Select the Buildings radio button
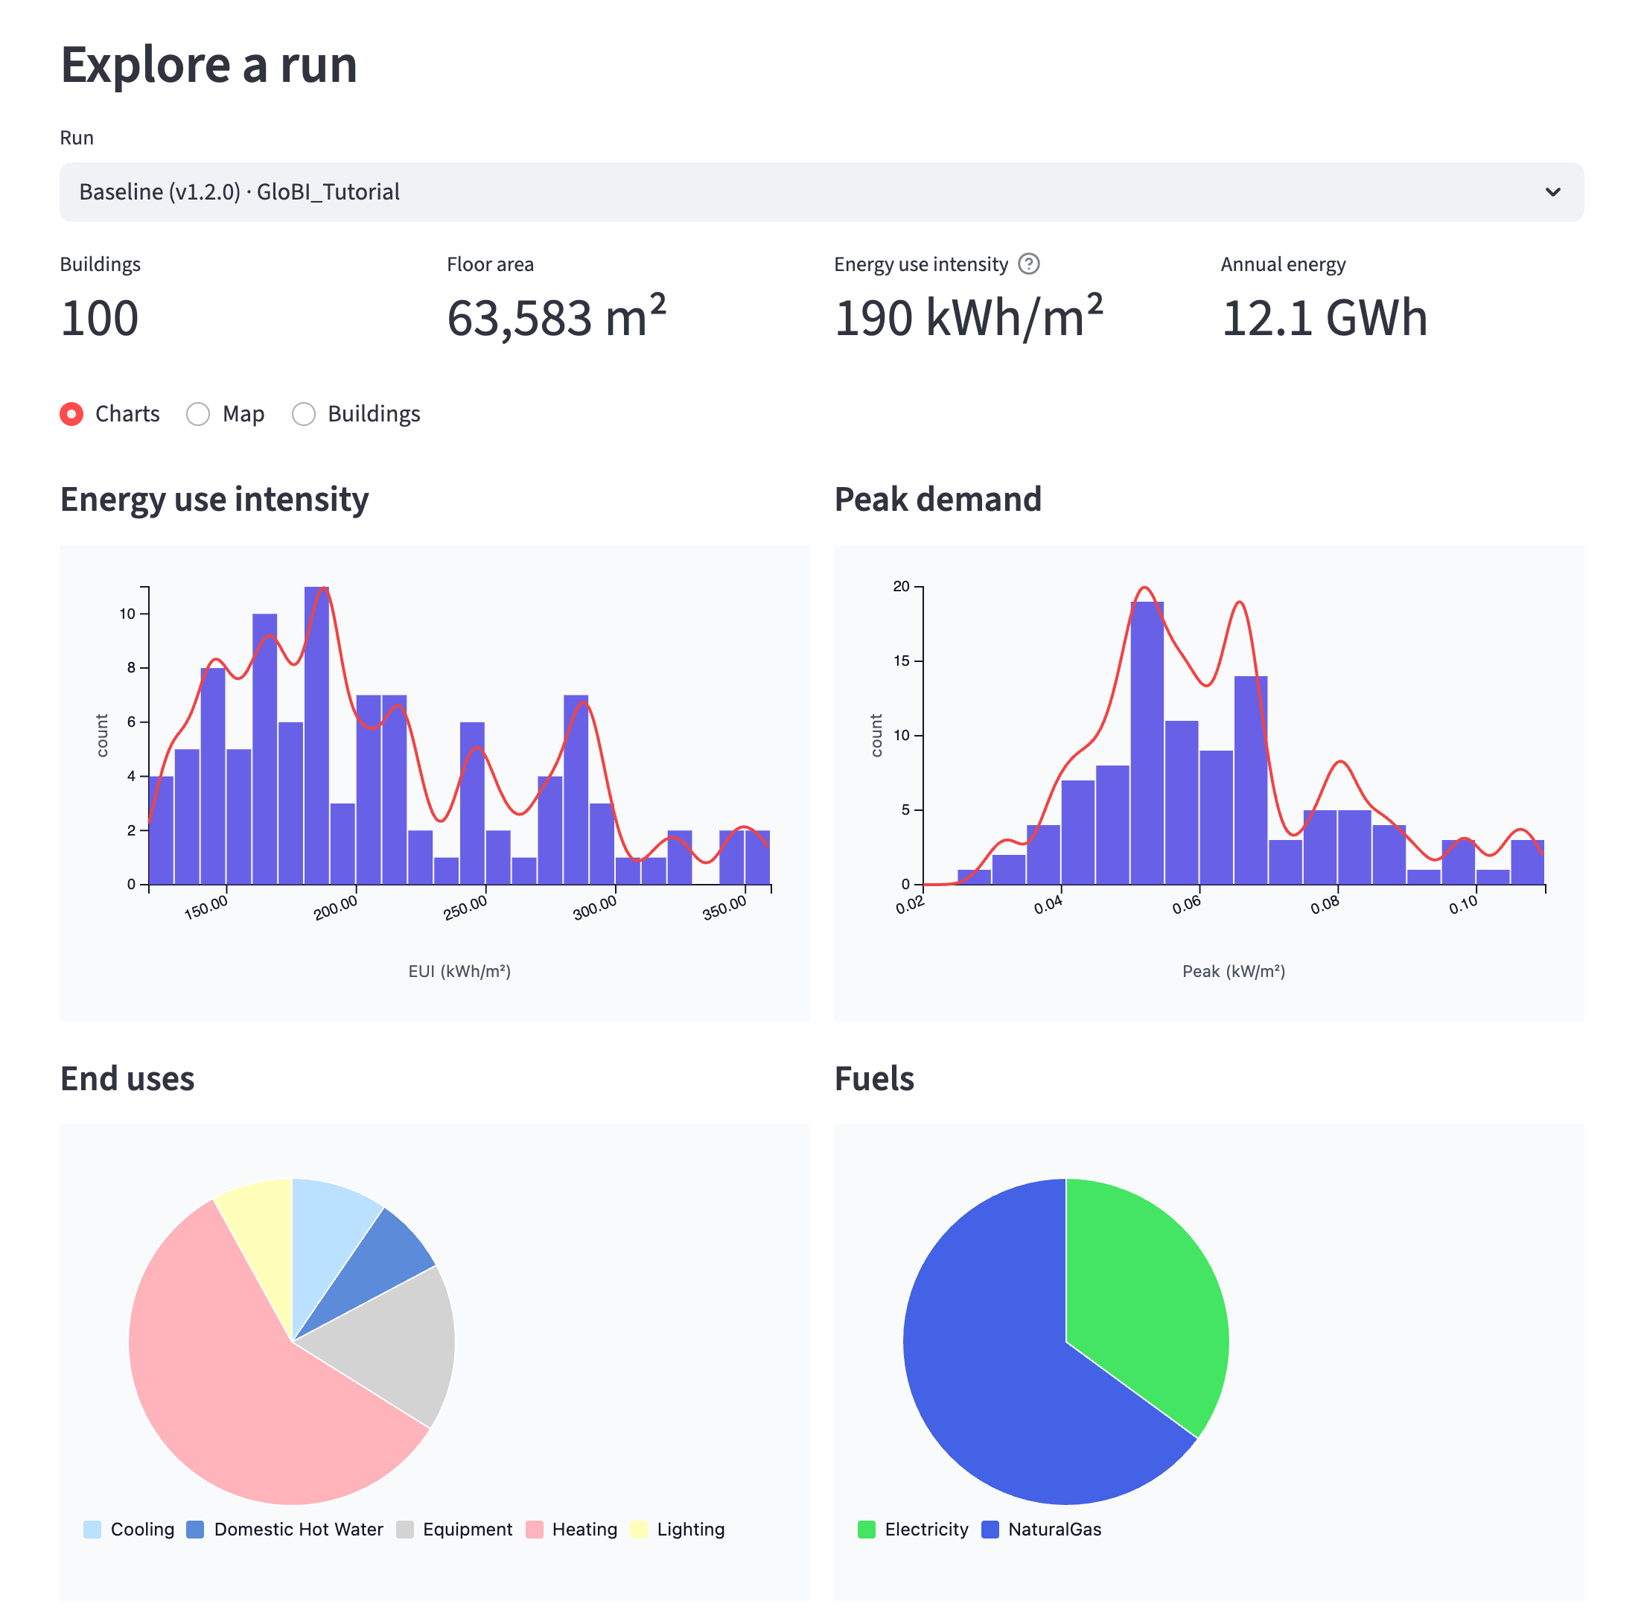The width and height of the screenshot is (1644, 1610). (304, 413)
